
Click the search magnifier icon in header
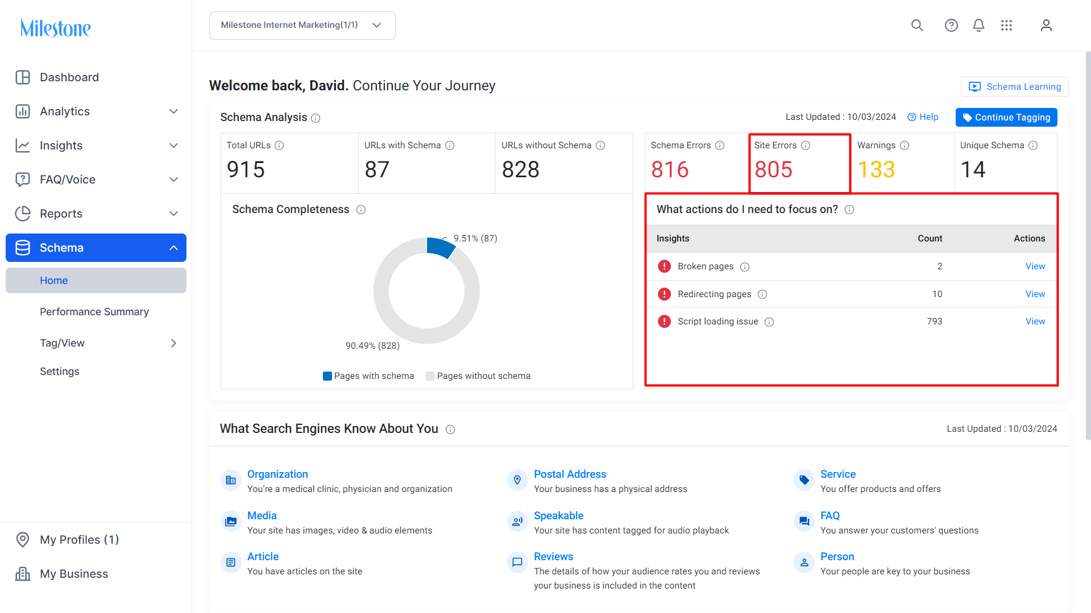pos(917,26)
